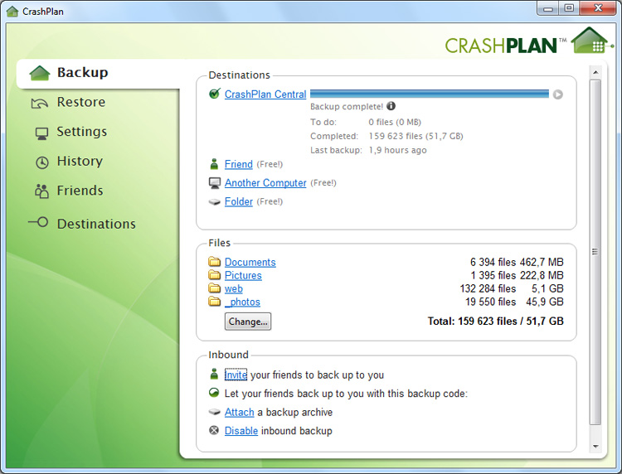Close the CrashPlan window
The image size is (622, 474).
tap(598, 8)
